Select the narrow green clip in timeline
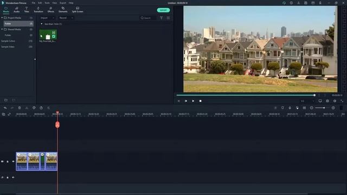Screen dimensions: 347x195 pos(42,161)
